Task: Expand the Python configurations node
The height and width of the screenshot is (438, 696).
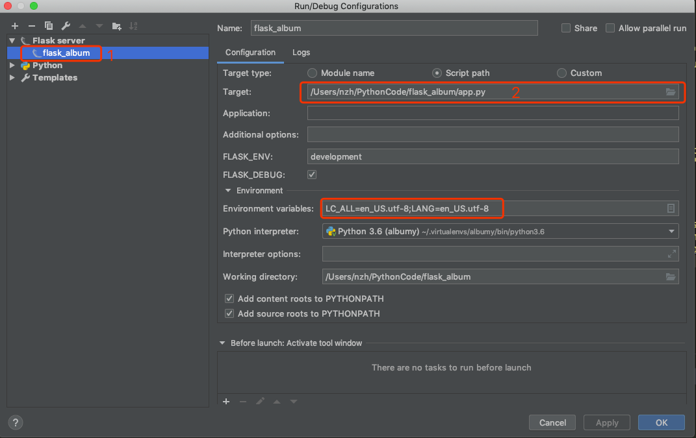Action: (x=12, y=66)
